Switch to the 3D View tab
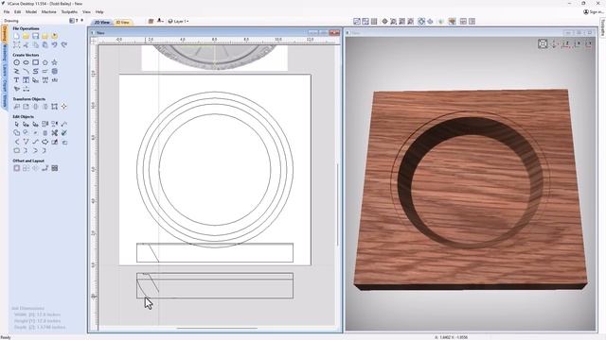 pyautogui.click(x=123, y=23)
